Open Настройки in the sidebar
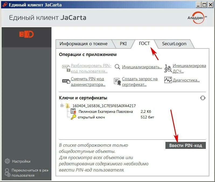Image resolution: width=215 pixels, height=182 pixels. coord(21,161)
